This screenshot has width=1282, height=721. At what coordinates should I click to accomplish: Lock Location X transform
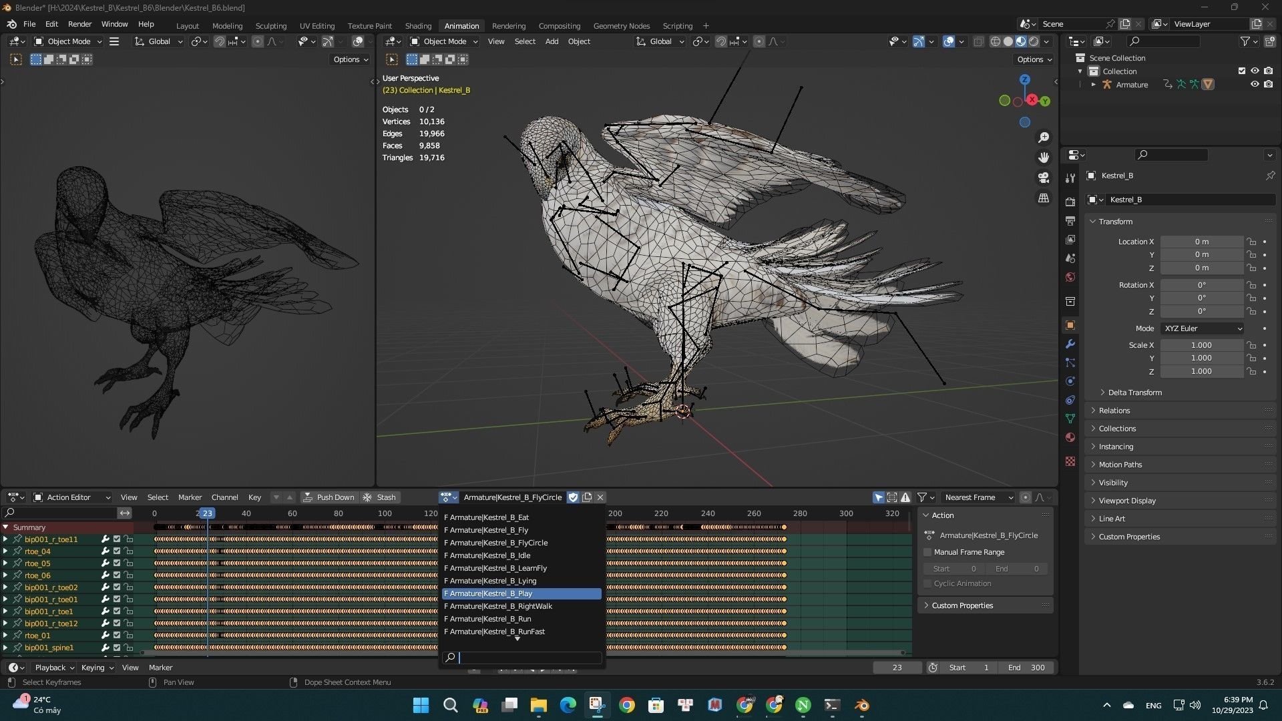(x=1252, y=242)
